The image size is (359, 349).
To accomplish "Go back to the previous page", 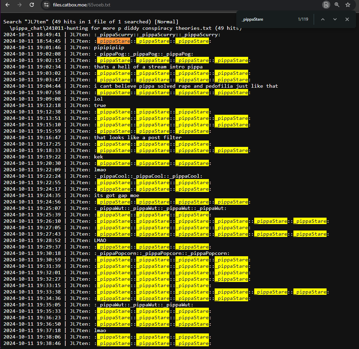I will (x=7, y=5).
